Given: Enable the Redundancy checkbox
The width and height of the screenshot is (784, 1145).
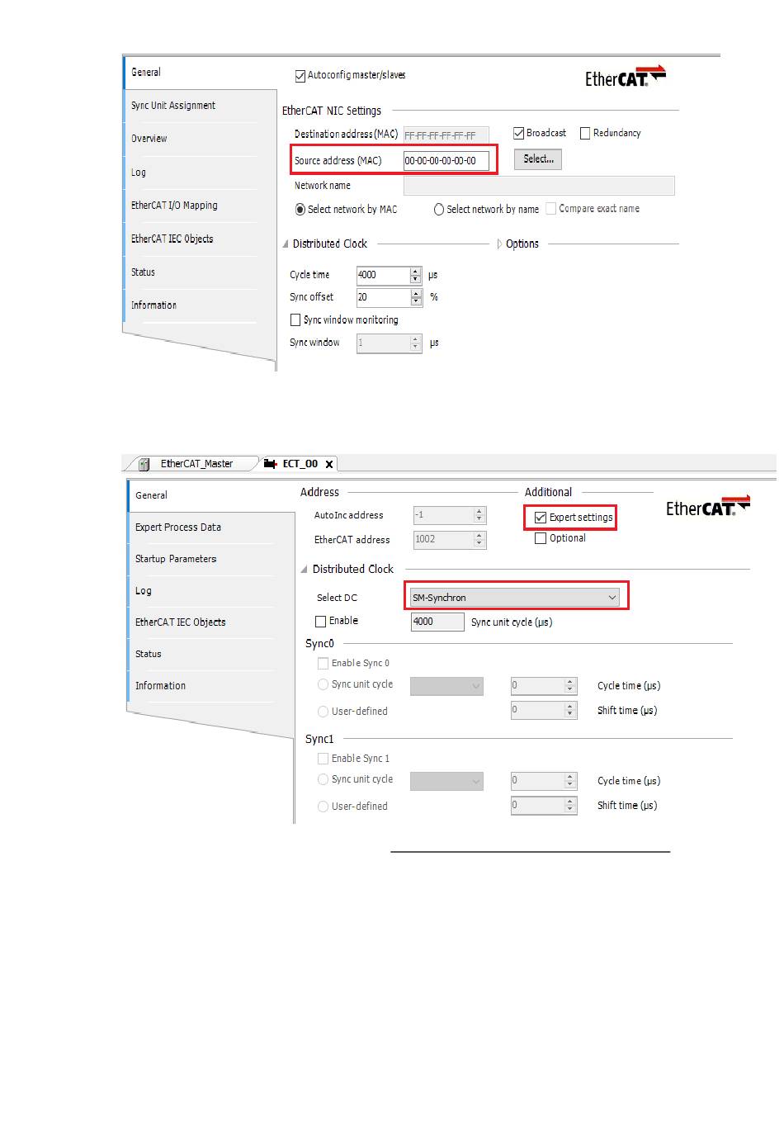Looking at the screenshot, I should (585, 133).
